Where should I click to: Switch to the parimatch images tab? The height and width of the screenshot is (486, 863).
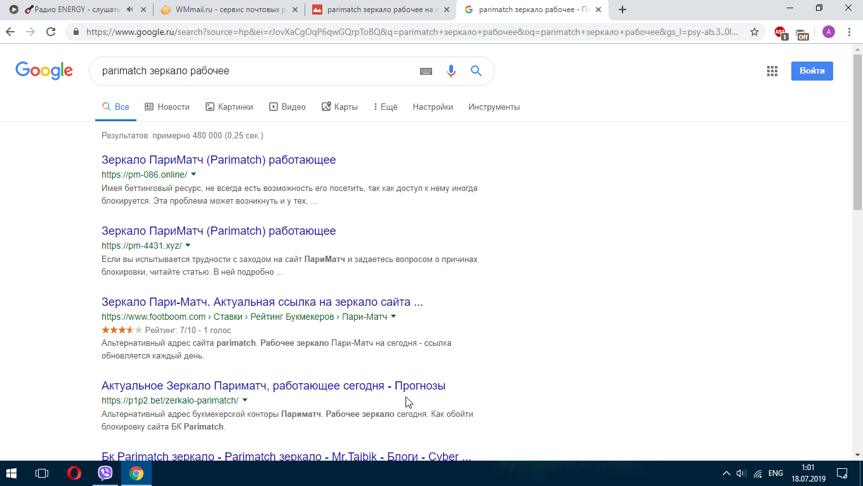(x=381, y=10)
